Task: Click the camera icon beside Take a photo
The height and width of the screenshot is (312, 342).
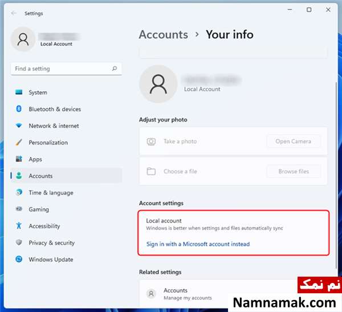Action: click(x=151, y=141)
